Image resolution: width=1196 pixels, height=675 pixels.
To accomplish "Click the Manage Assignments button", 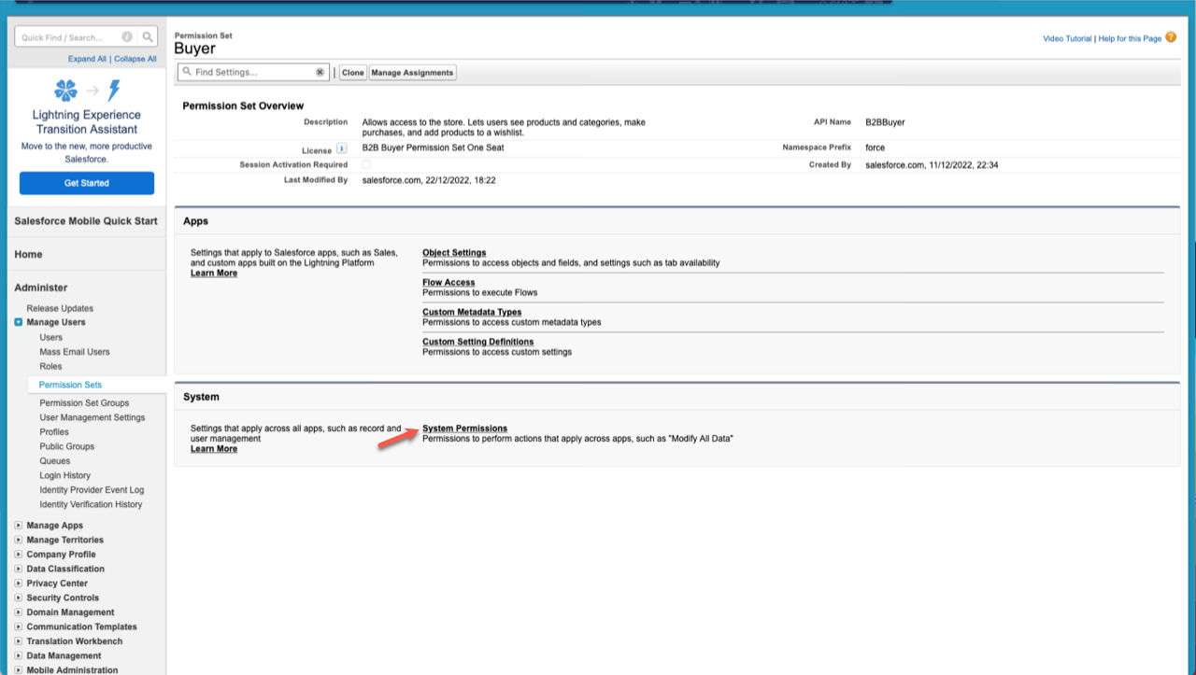I will tap(413, 72).
